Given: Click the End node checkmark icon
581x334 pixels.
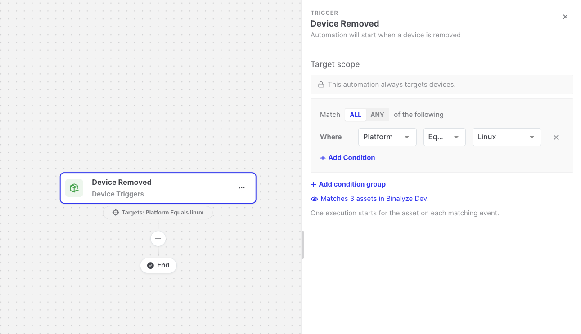Looking at the screenshot, I should click(x=150, y=266).
